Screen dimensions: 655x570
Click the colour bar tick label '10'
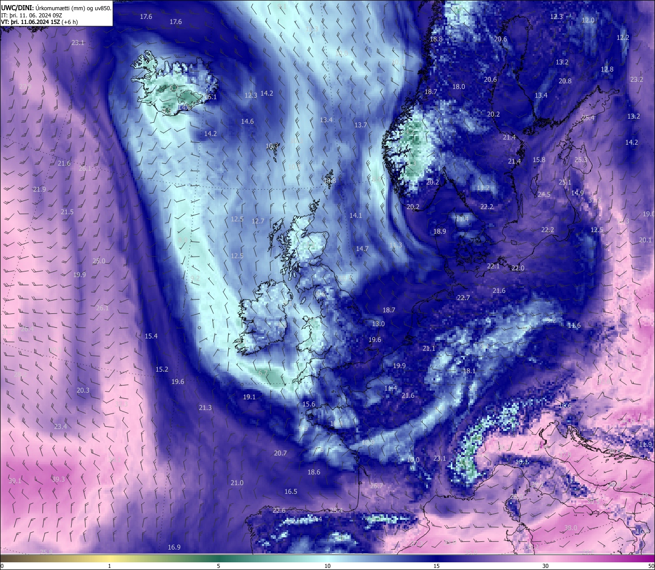click(327, 566)
